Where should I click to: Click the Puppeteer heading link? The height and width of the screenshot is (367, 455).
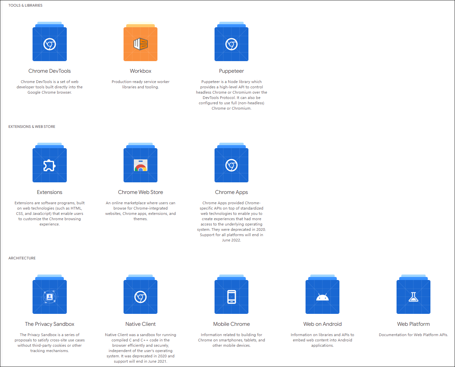click(x=231, y=71)
